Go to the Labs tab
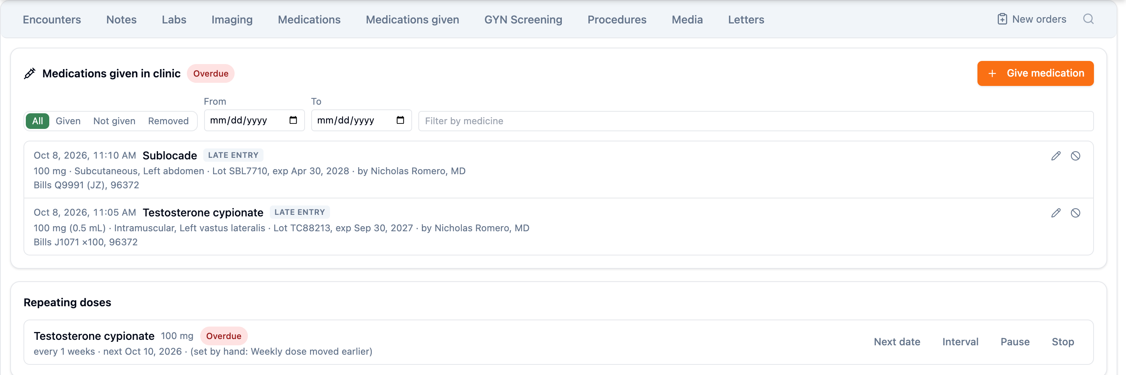1126x375 pixels. pyautogui.click(x=174, y=20)
